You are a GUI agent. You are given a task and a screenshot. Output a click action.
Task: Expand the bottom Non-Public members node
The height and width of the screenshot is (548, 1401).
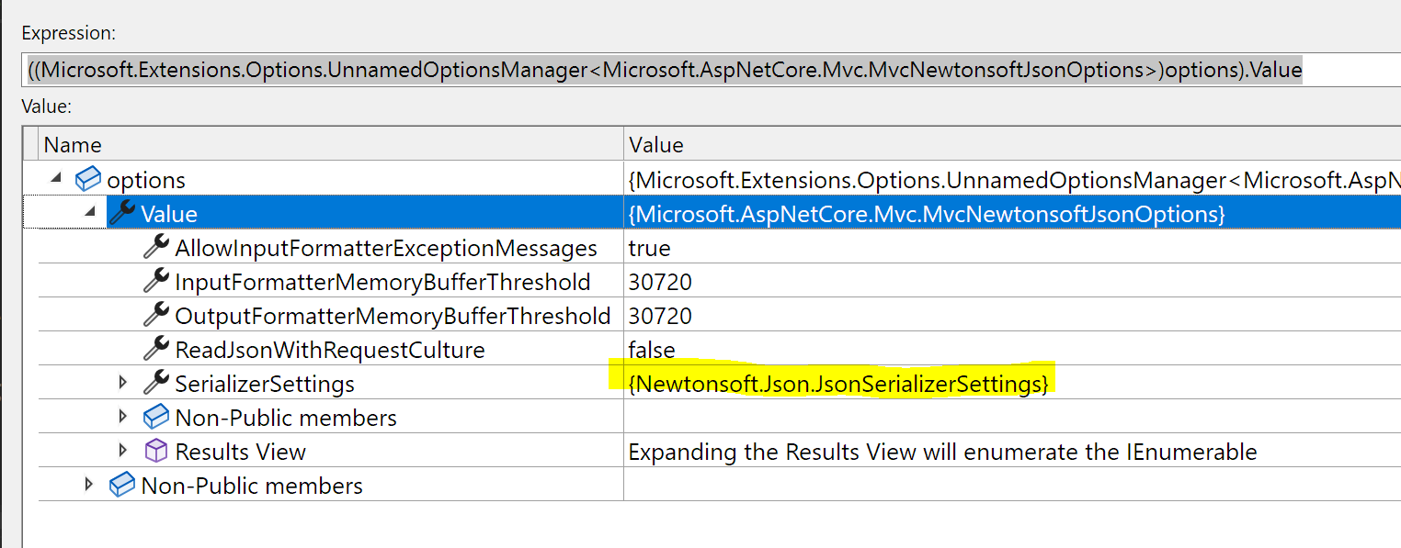pos(89,485)
